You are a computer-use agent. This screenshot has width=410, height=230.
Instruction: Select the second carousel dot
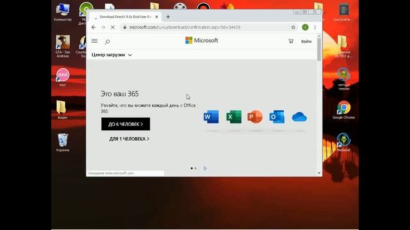click(x=195, y=169)
